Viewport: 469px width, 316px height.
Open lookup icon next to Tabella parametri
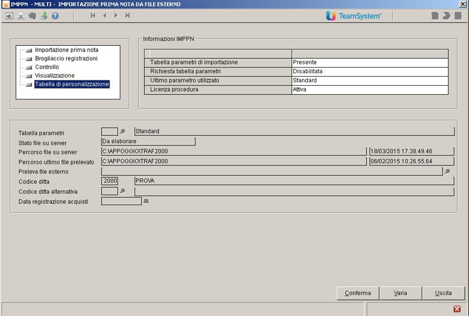[122, 132]
